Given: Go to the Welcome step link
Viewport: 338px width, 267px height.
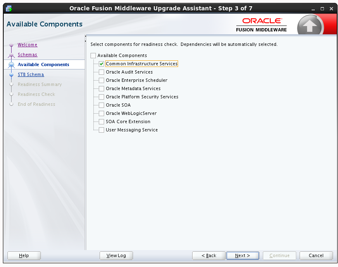Looking at the screenshot, I should coord(27,45).
